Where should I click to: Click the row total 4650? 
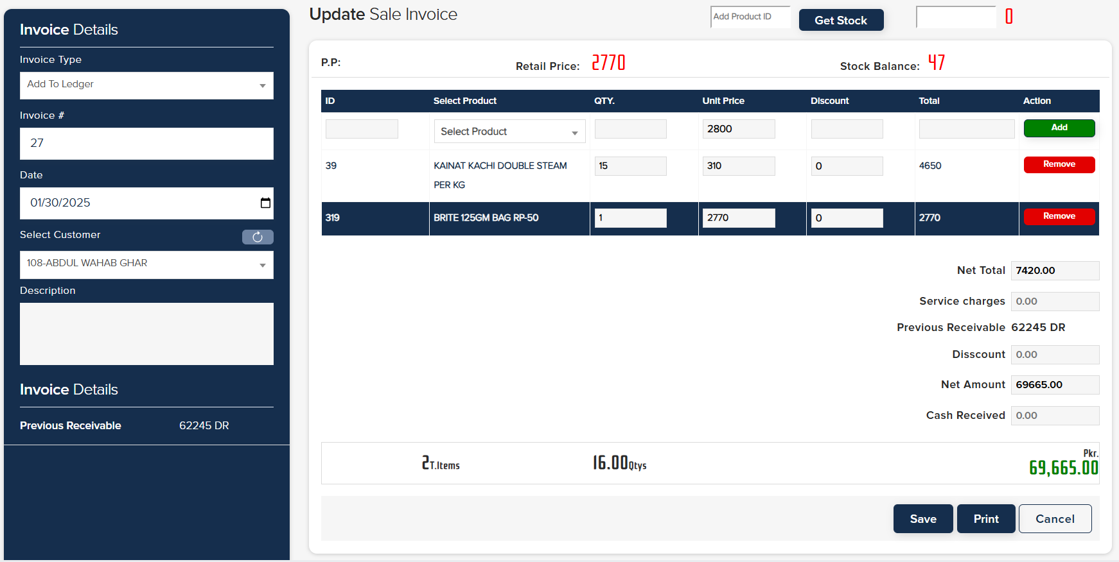pos(930,166)
